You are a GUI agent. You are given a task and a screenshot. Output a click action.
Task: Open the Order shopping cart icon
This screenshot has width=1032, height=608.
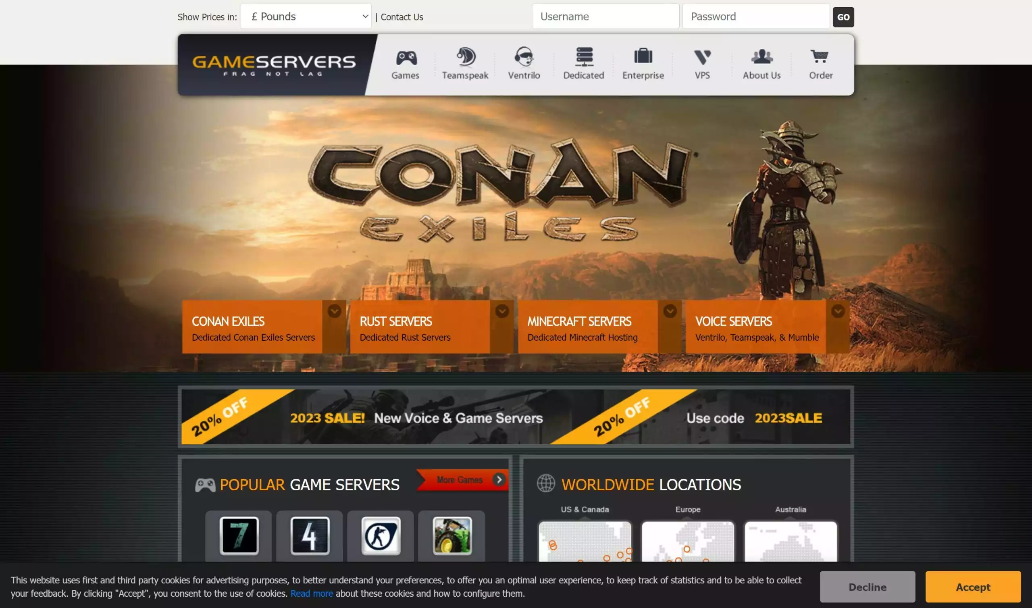pos(820,56)
